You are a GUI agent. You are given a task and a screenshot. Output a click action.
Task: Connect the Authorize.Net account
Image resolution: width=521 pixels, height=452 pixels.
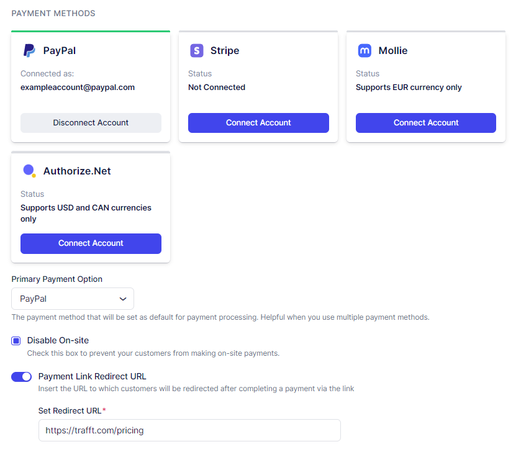pos(91,243)
